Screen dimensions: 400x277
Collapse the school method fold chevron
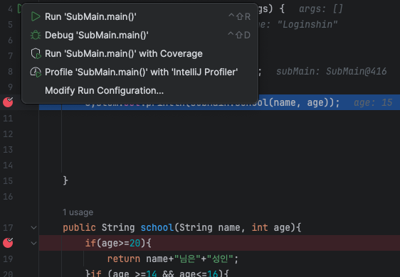(33, 227)
